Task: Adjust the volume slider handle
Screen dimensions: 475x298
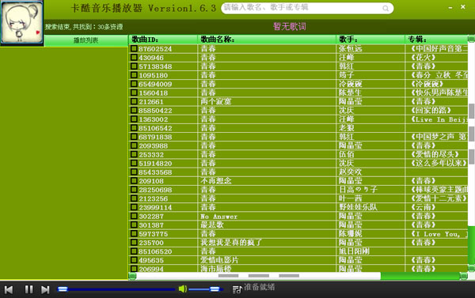Action: tap(215, 289)
